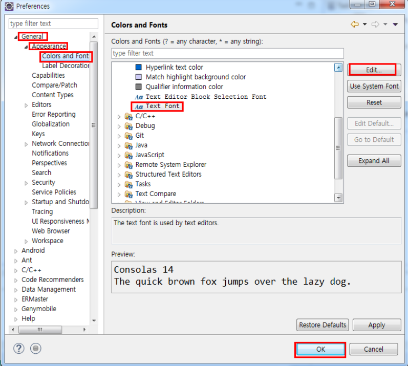This screenshot has height=366, width=408.
Task: Focus the Colors and Fonts filter field
Action: 227,53
